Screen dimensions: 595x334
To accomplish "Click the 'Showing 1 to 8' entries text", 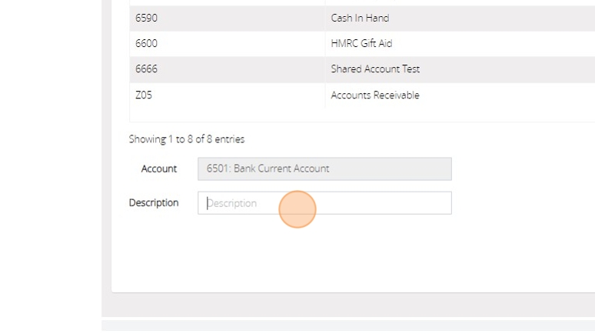I will point(187,139).
